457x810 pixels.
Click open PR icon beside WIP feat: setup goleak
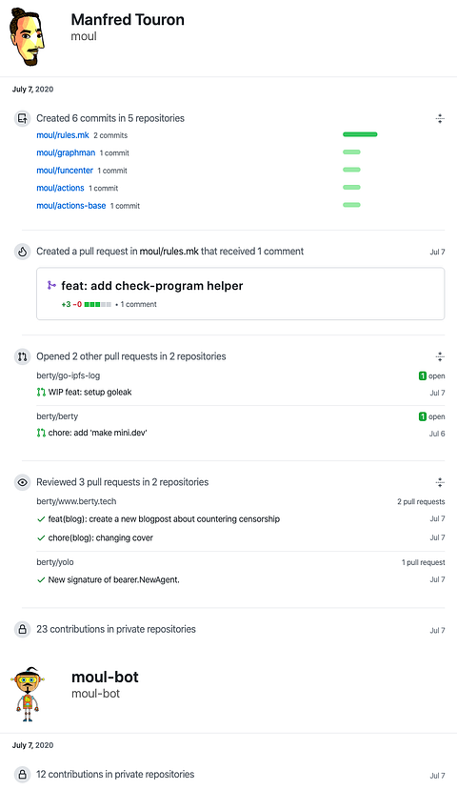pyautogui.click(x=41, y=393)
